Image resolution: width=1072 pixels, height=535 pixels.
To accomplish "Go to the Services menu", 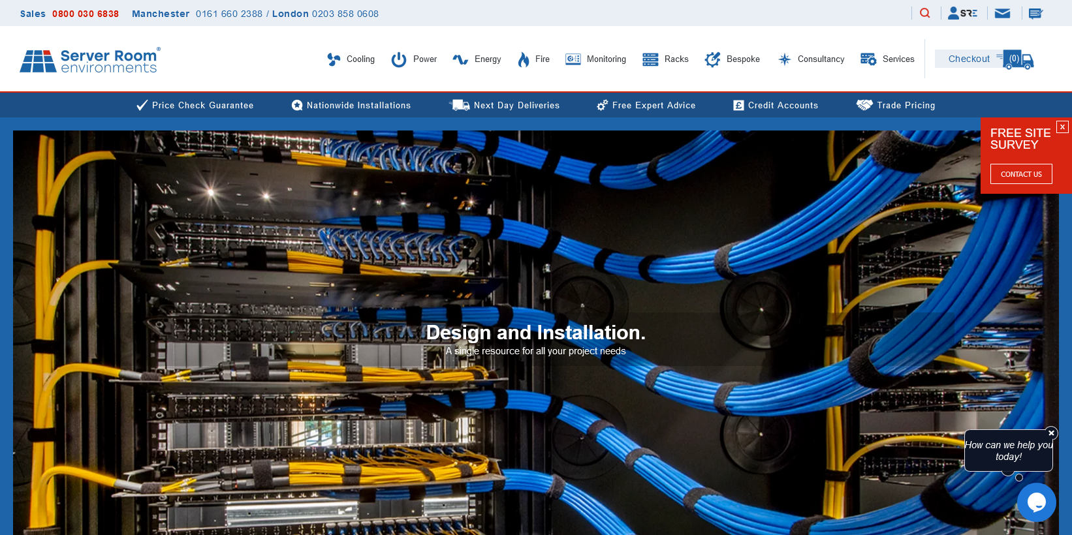I will pos(898,59).
